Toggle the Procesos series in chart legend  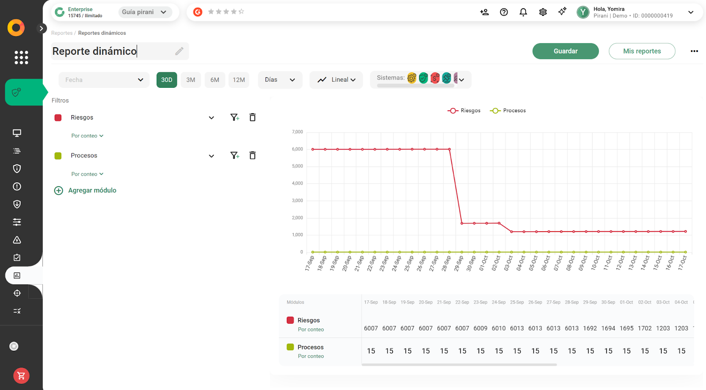pos(508,111)
